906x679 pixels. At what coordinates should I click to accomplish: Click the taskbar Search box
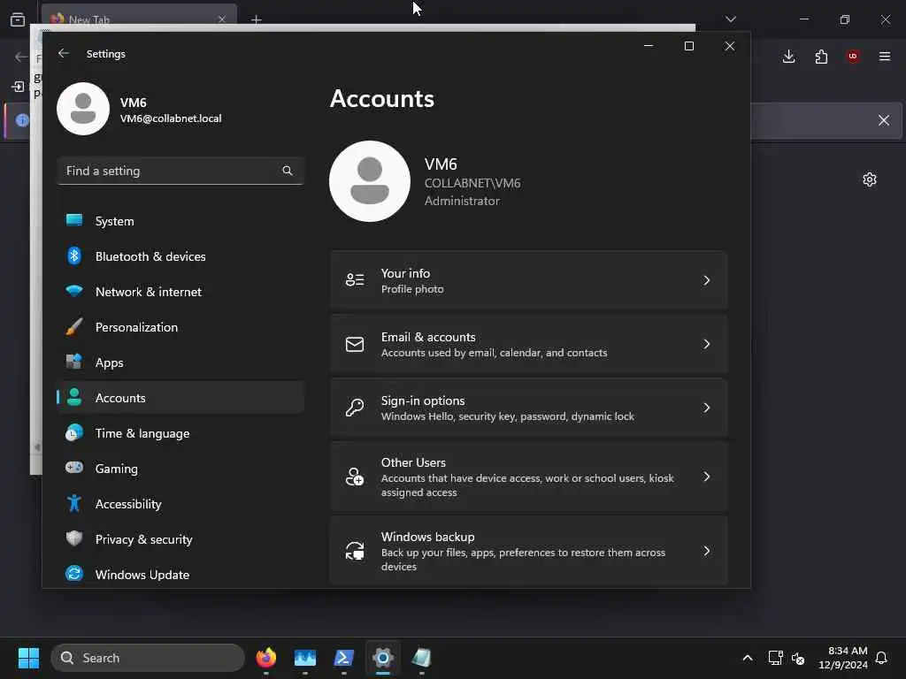148,658
